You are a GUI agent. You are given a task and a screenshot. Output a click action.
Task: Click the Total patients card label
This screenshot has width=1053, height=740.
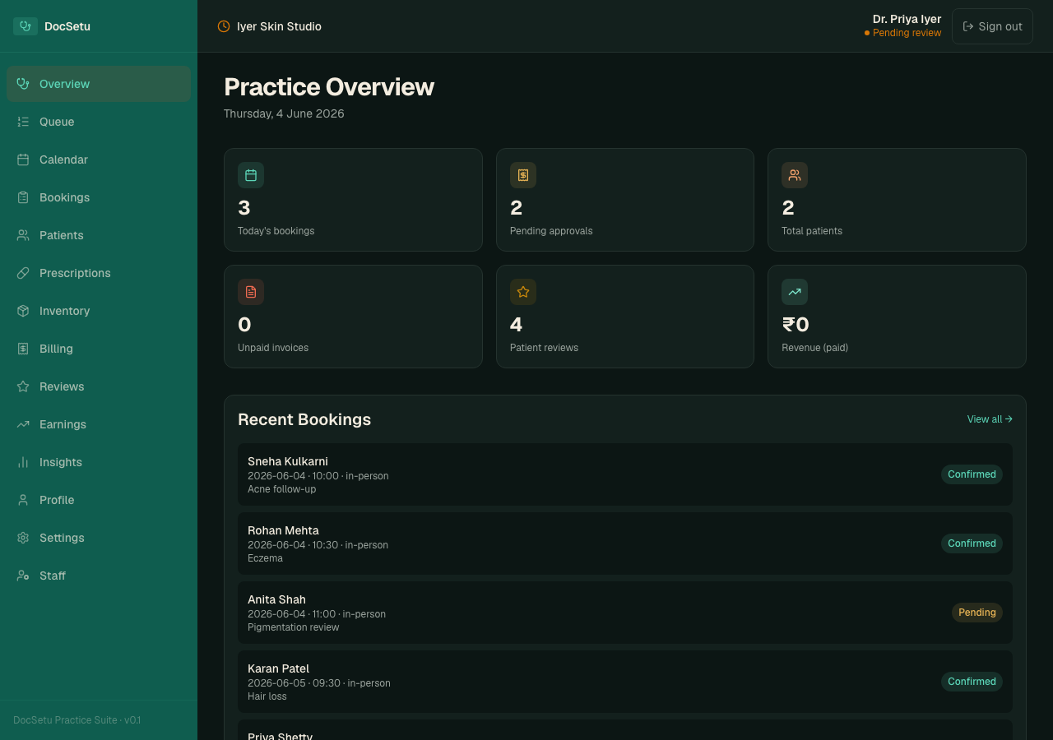(x=812, y=231)
